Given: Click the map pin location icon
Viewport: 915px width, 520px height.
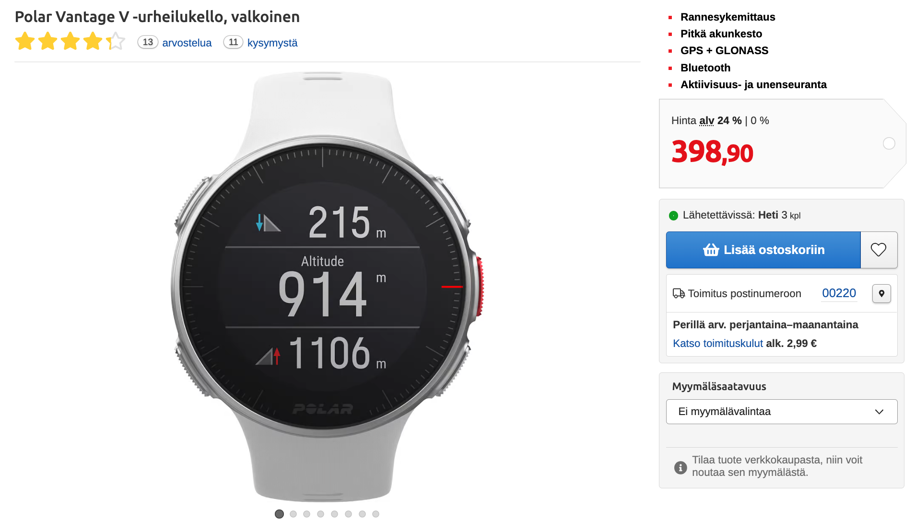Looking at the screenshot, I should [881, 293].
